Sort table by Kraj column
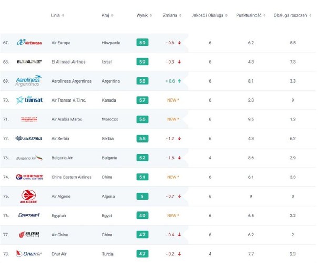318x263 pixels. coord(107,15)
